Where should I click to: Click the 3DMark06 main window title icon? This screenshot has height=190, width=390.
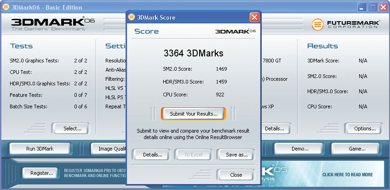tap(6, 7)
